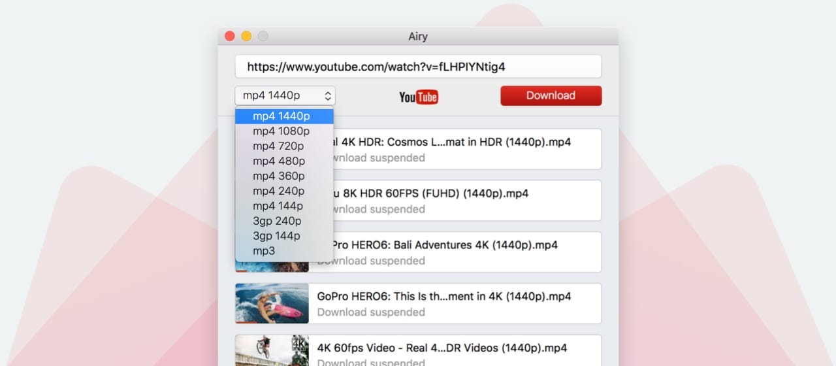This screenshot has height=366, width=836.
Task: Choose mp3 audio format option
Action: (x=285, y=252)
